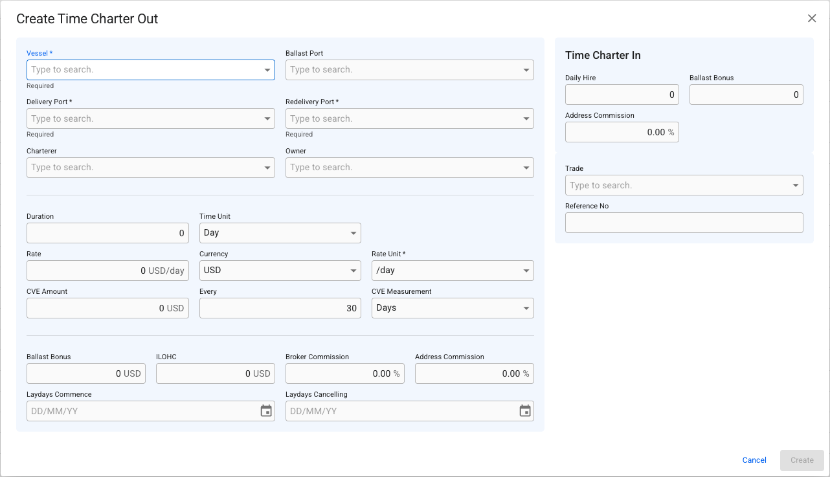Expand the Owner search dropdown

click(410, 167)
